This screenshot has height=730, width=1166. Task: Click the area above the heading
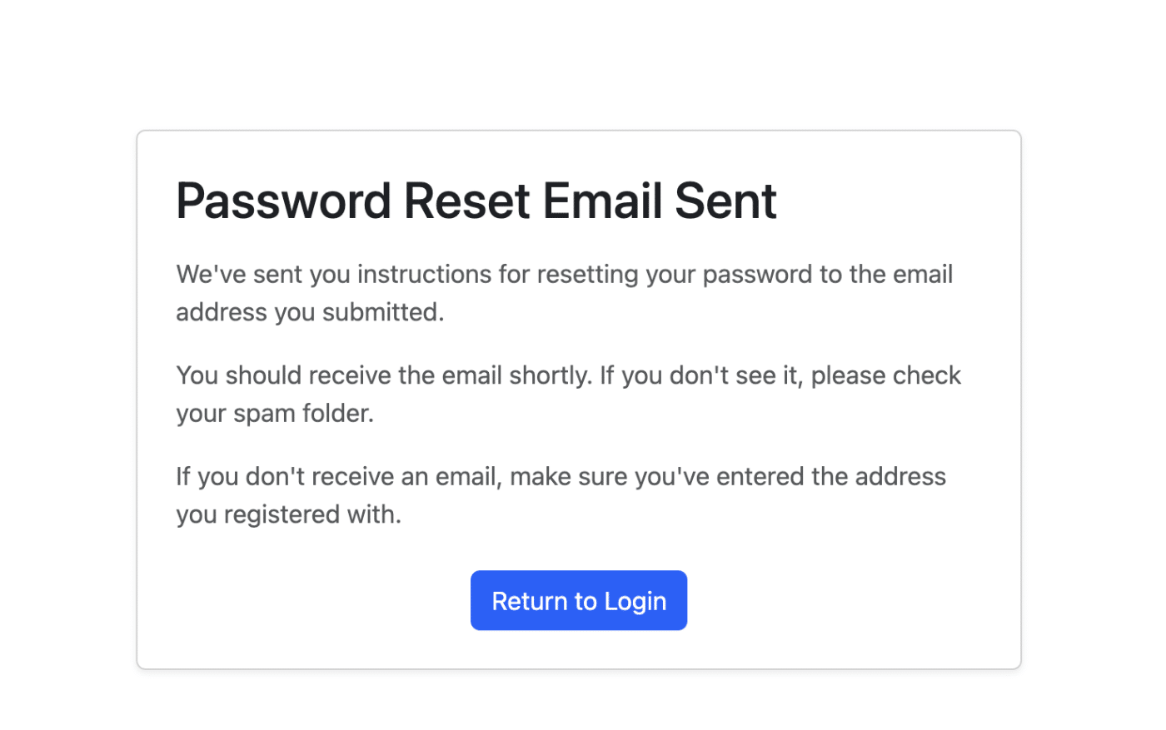[x=579, y=154]
